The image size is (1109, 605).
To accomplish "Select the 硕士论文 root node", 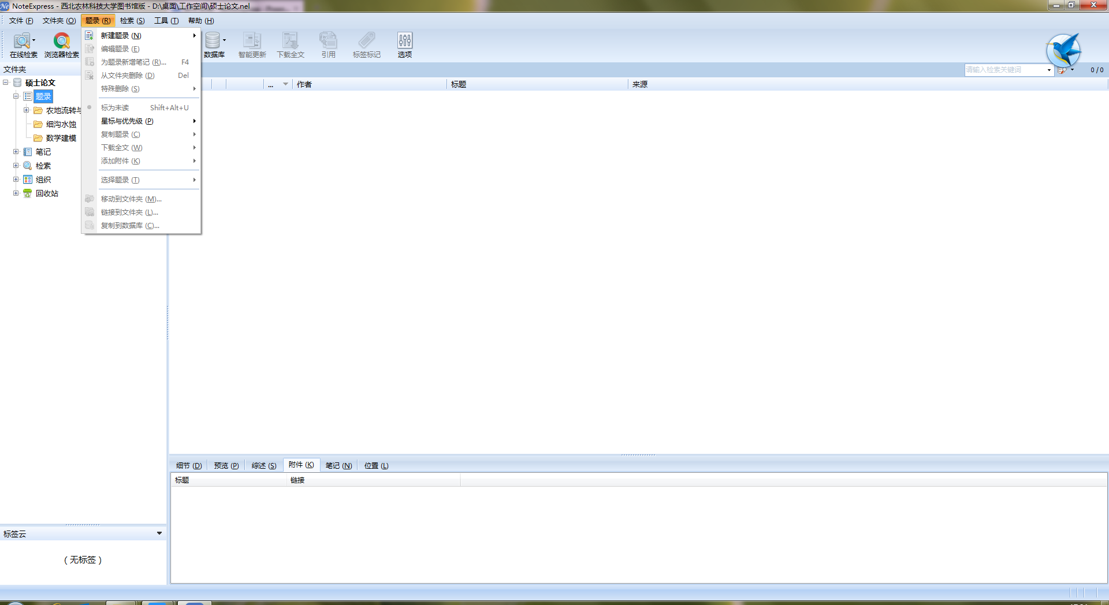I will (40, 83).
